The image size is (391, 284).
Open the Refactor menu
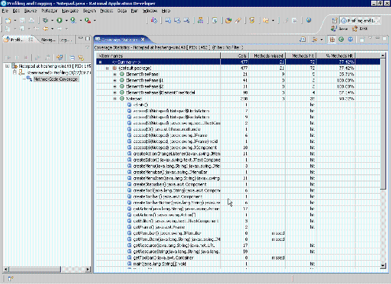click(49, 11)
